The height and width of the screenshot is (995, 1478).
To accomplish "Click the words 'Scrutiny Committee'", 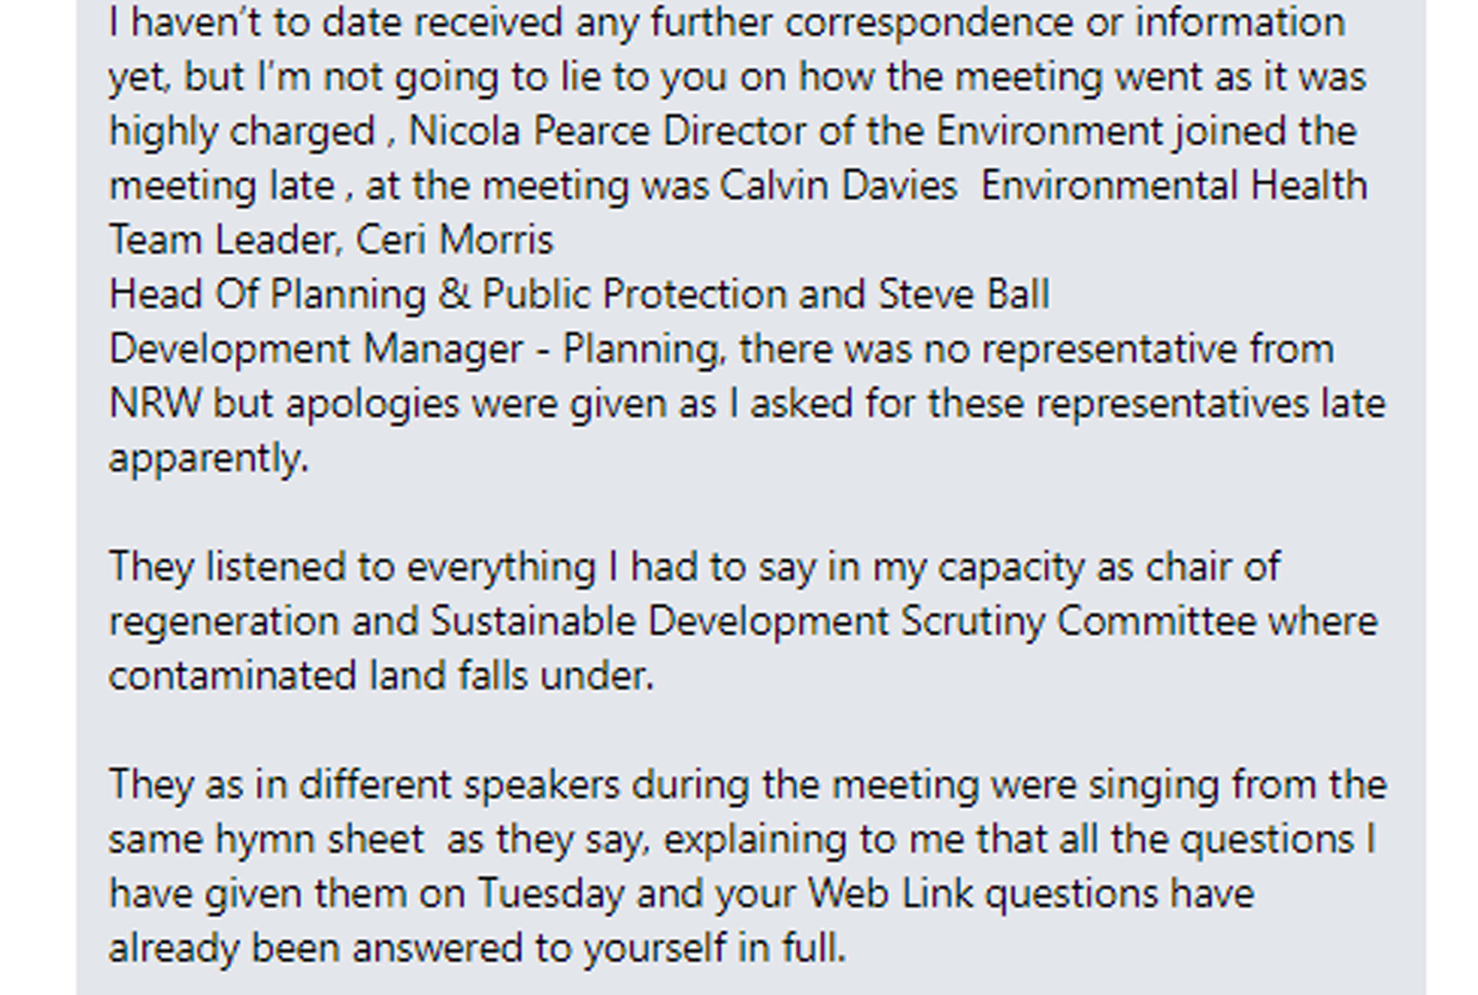I will pos(1078,621).
